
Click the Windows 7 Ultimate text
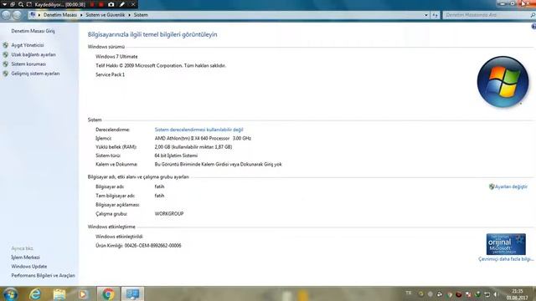[x=116, y=57]
